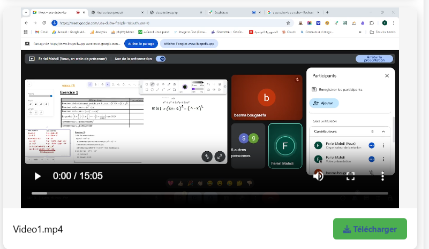Open more options for Feriel Mahdi (Vous)
This screenshot has width=429, height=249.
tap(383, 145)
